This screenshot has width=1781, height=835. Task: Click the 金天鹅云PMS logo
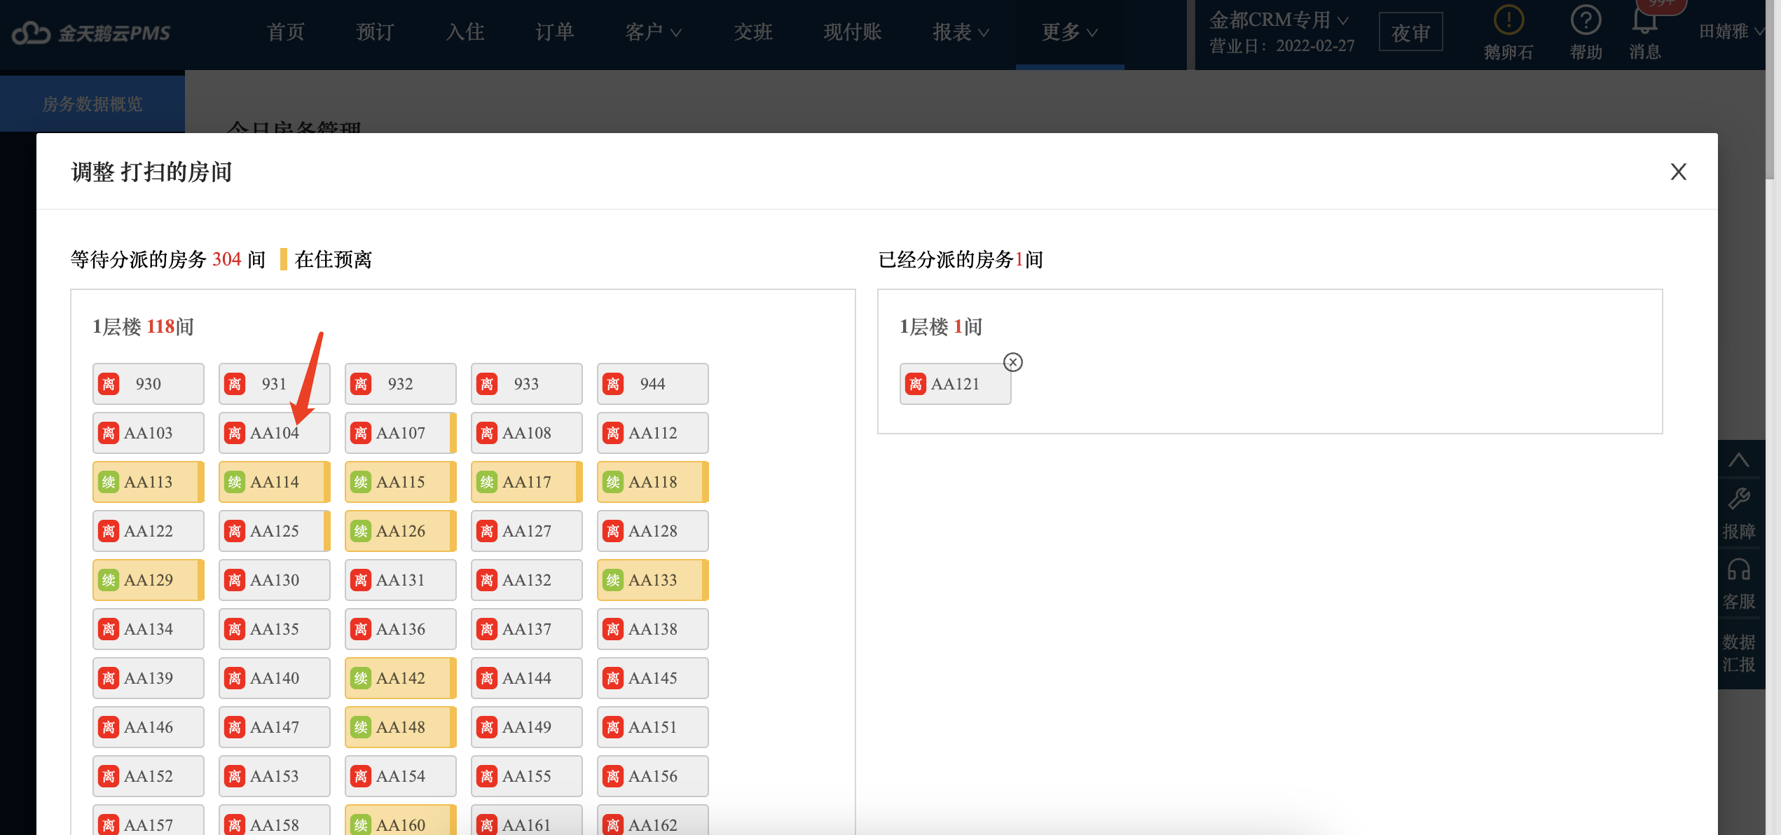point(92,33)
